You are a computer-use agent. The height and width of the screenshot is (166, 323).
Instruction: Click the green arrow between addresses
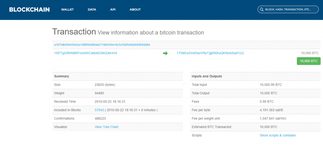[x=165, y=53]
